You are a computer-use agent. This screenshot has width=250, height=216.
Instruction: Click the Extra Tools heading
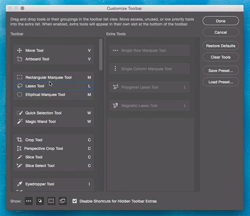[x=116, y=34]
